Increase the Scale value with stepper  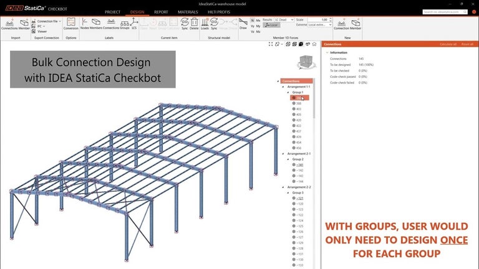(330, 19)
